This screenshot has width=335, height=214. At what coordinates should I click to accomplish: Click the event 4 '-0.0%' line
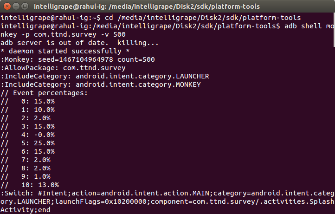(x=27, y=135)
